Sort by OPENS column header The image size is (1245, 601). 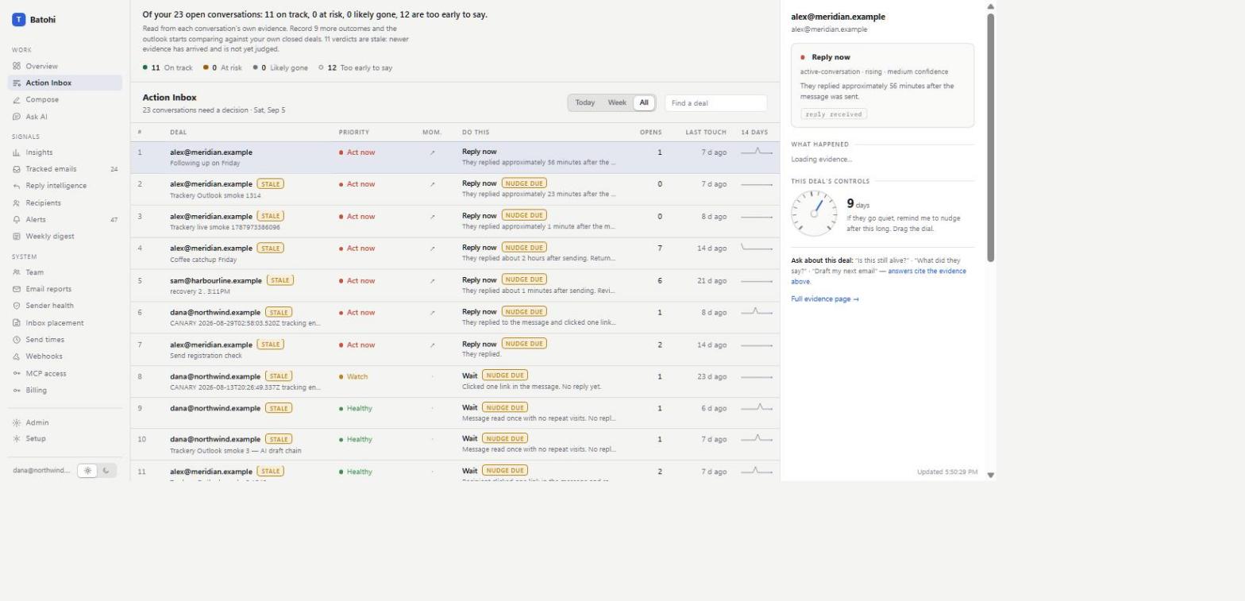point(650,133)
